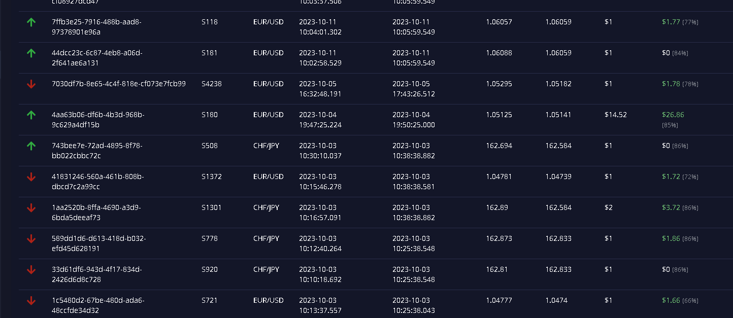Click the $1.66 profit for trade S721

pyautogui.click(x=671, y=300)
